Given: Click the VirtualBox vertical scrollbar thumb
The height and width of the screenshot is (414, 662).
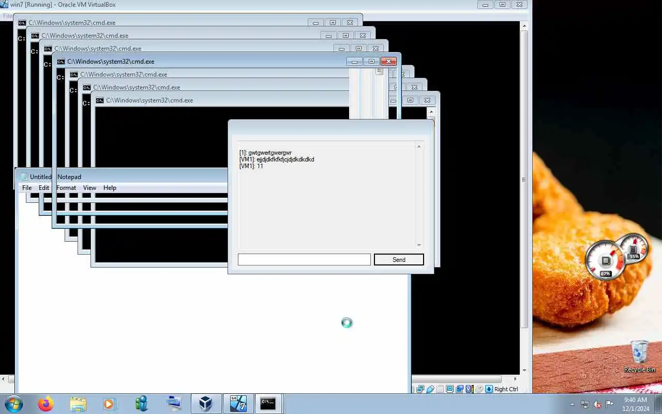Looking at the screenshot, I should coord(524,179).
